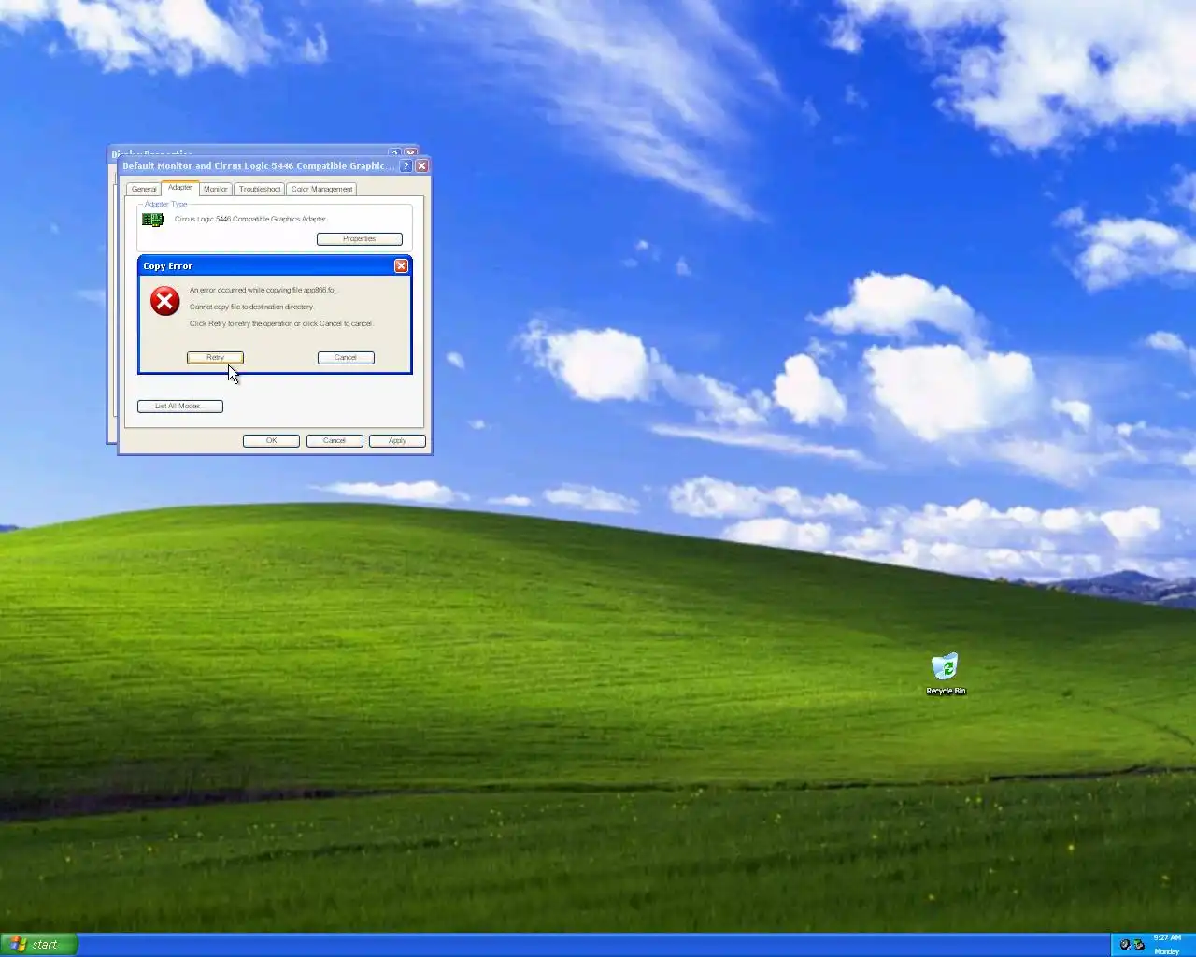Screen dimensions: 1196x957
Task: Click the first system tray icon
Action: coord(1125,945)
